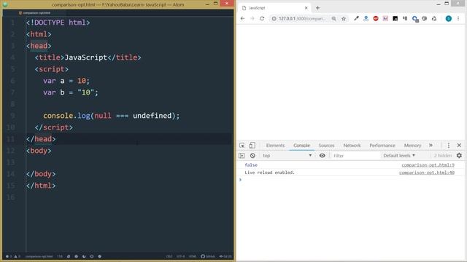Open the Chrome profile avatar
This screenshot has height=262, width=467.
tap(448, 18)
